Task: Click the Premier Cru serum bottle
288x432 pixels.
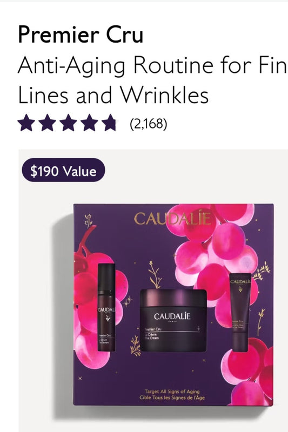Action: [106, 307]
